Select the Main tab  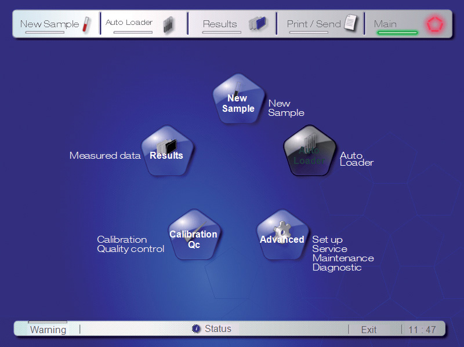click(386, 24)
